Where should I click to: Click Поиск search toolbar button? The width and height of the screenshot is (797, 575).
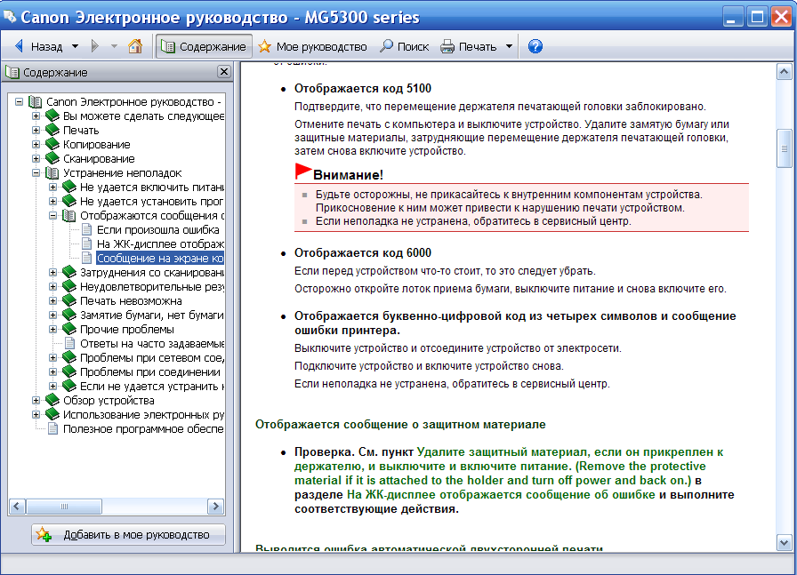(x=405, y=47)
